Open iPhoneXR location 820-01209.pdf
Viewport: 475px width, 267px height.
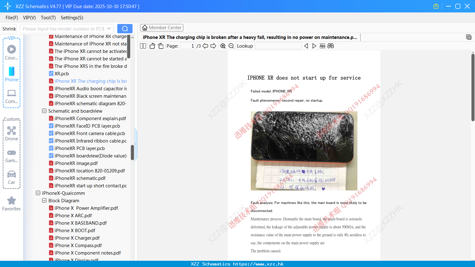87,171
